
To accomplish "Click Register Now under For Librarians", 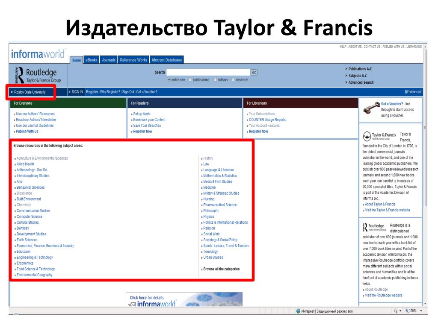I will (x=258, y=132).
